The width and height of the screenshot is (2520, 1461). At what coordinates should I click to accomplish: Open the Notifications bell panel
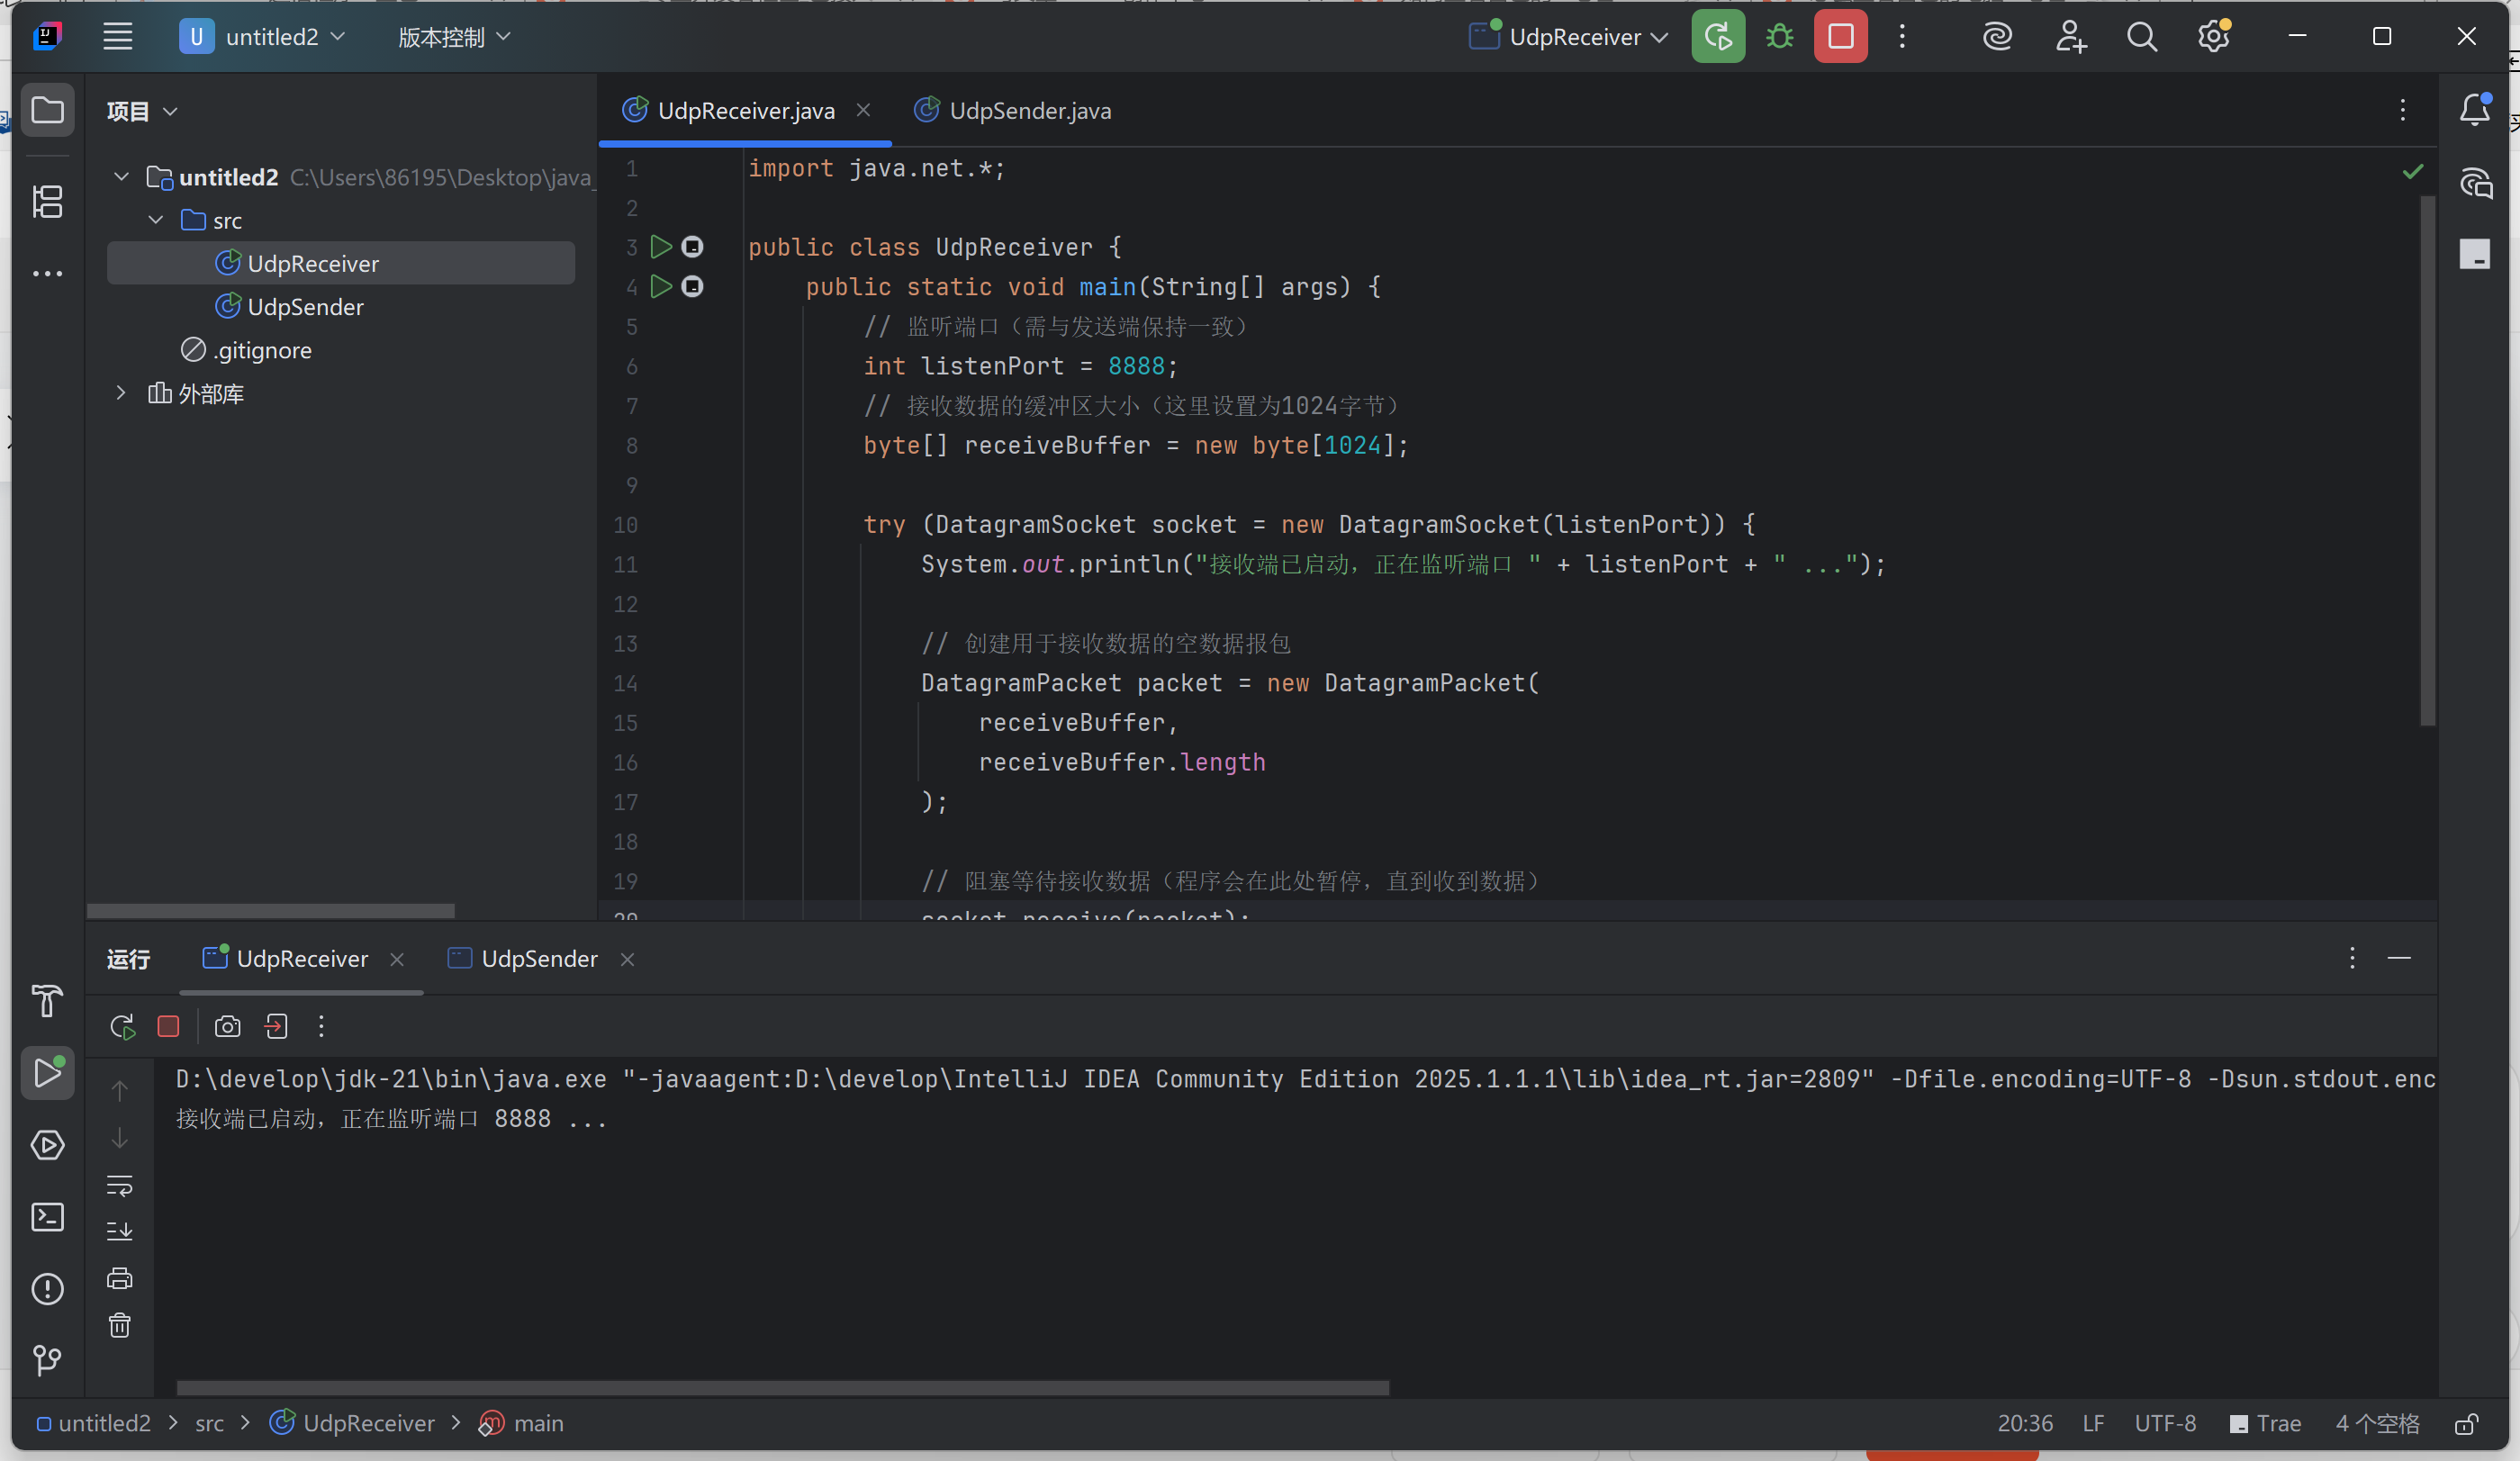pyautogui.click(x=2474, y=110)
